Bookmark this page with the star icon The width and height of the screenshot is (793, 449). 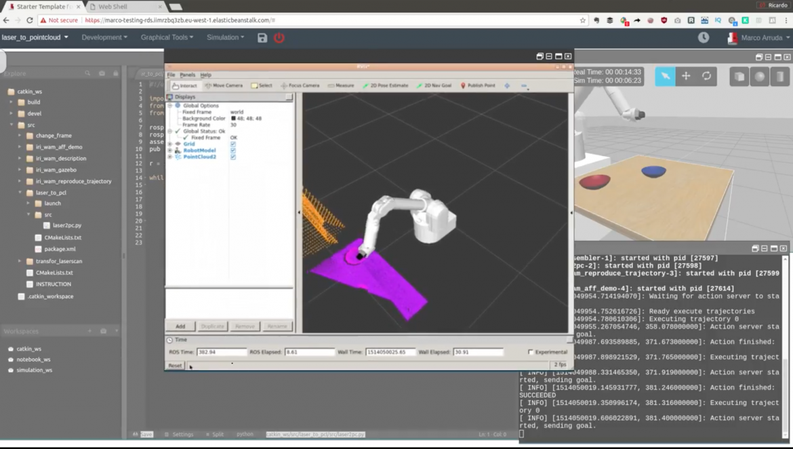583,20
